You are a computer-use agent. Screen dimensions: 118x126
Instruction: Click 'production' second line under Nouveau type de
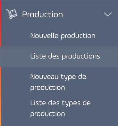pyautogui.click(x=47, y=88)
